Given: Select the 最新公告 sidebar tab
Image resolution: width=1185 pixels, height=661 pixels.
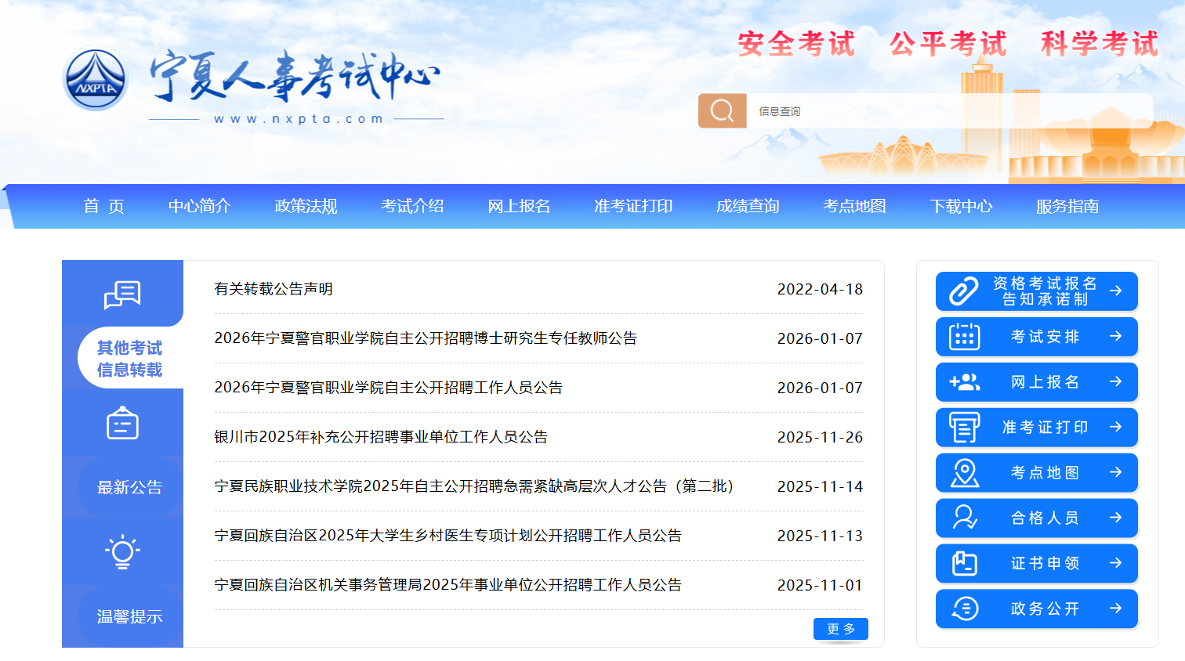Looking at the screenshot, I should (x=129, y=487).
